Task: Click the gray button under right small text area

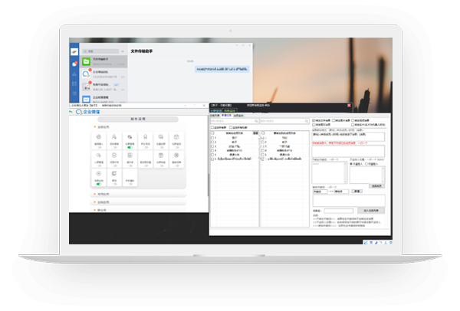Action: coord(377,186)
